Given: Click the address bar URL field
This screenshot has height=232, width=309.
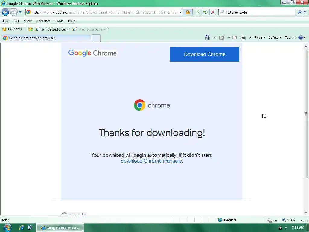Looking at the screenshot, I should click(x=105, y=12).
